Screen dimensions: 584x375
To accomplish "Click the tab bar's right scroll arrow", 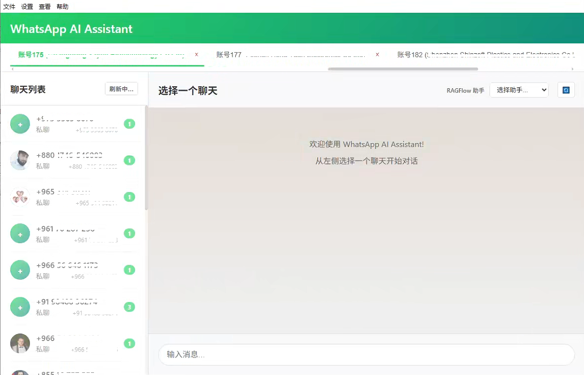I will point(573,69).
